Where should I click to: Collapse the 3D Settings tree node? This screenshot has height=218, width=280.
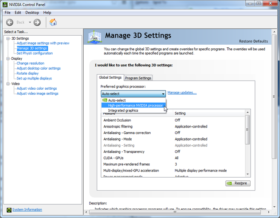click(x=8, y=39)
